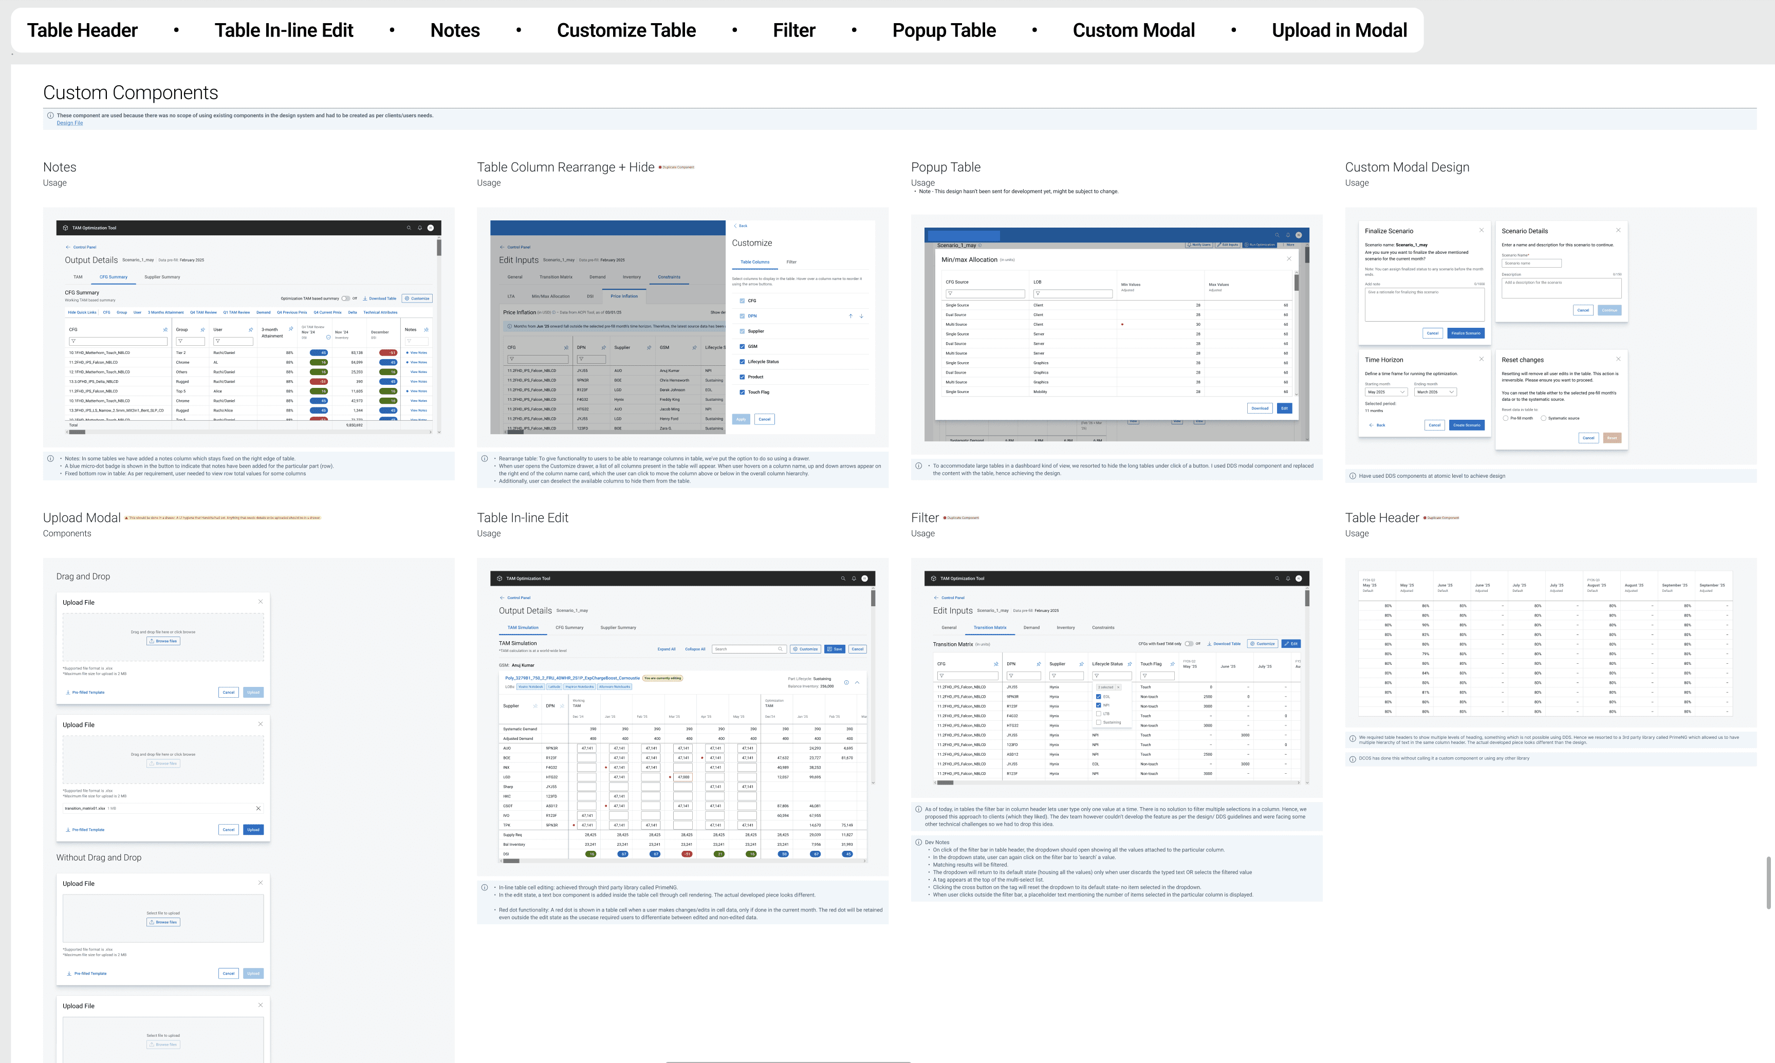The height and width of the screenshot is (1063, 1775).
Task: Click bell notification icon in Filter mockup header
Action: pyautogui.click(x=1288, y=578)
